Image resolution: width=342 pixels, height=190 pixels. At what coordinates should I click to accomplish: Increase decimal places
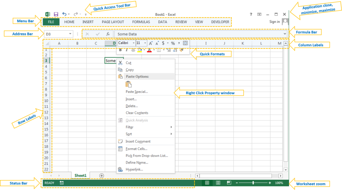coord(168,50)
